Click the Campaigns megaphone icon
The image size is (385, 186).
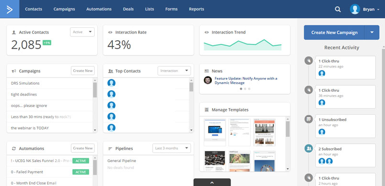click(14, 71)
